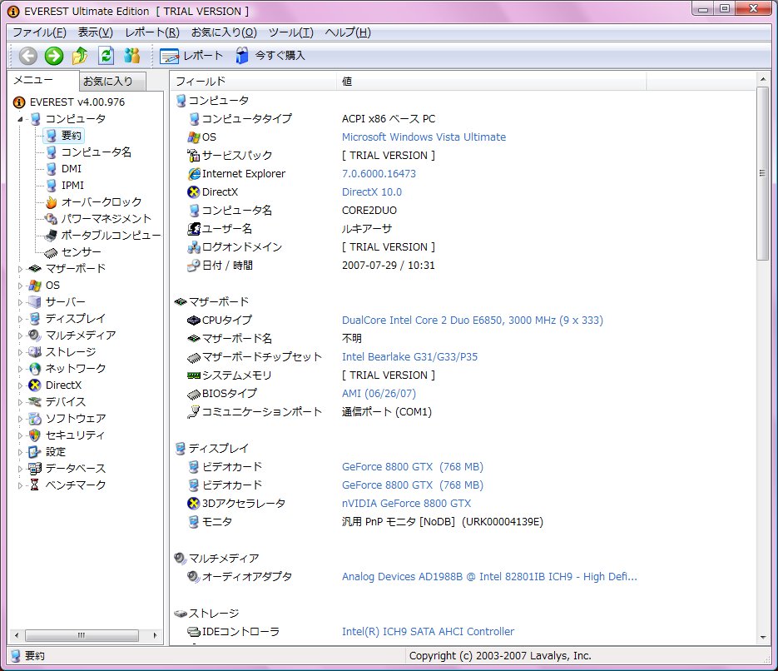Click the デバイス icon in the tree
The image size is (778, 671).
pyautogui.click(x=35, y=402)
